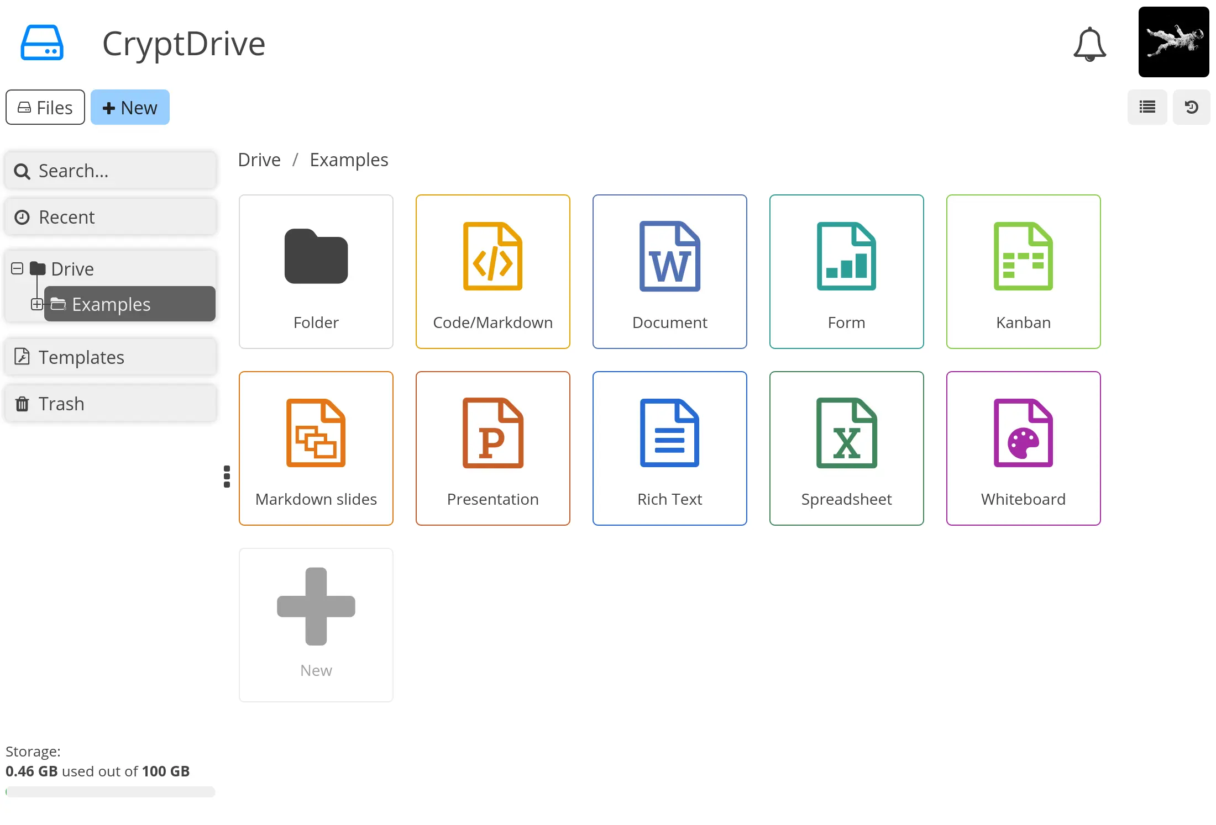This screenshot has width=1216, height=825.
Task: Open a new Presentation file
Action: 493,447
